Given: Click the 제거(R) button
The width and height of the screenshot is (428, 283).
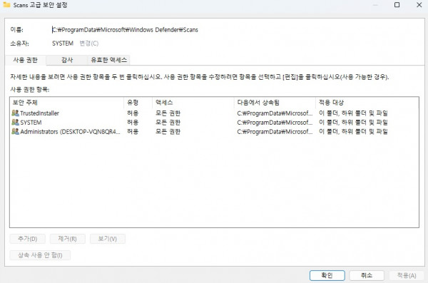Looking at the screenshot, I should tap(68, 239).
